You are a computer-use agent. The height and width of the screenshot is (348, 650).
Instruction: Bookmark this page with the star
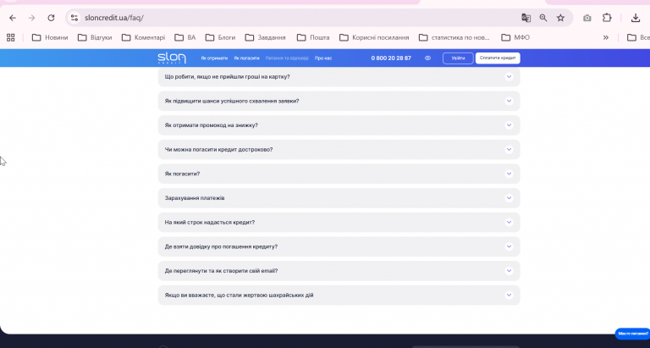point(560,18)
